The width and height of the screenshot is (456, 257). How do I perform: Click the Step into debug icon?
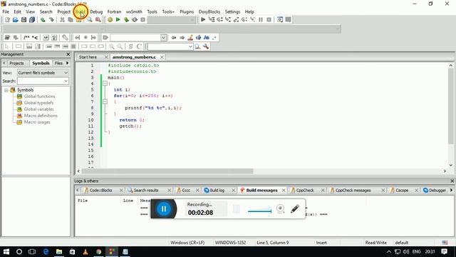click(x=228, y=19)
